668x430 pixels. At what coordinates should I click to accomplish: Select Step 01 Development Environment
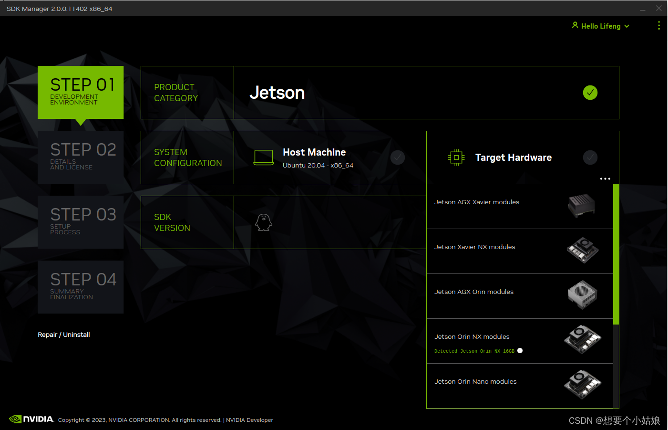(x=81, y=92)
